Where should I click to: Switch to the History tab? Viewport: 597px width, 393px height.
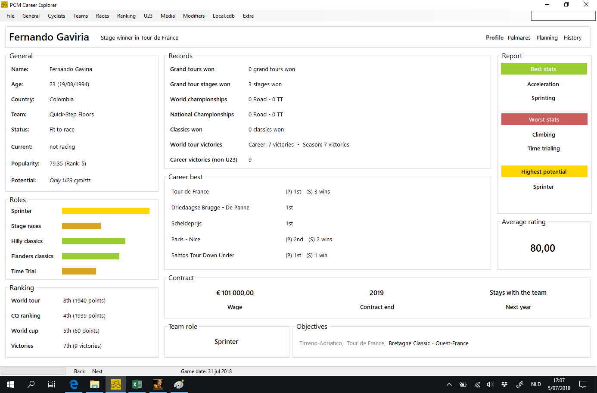pyautogui.click(x=572, y=38)
